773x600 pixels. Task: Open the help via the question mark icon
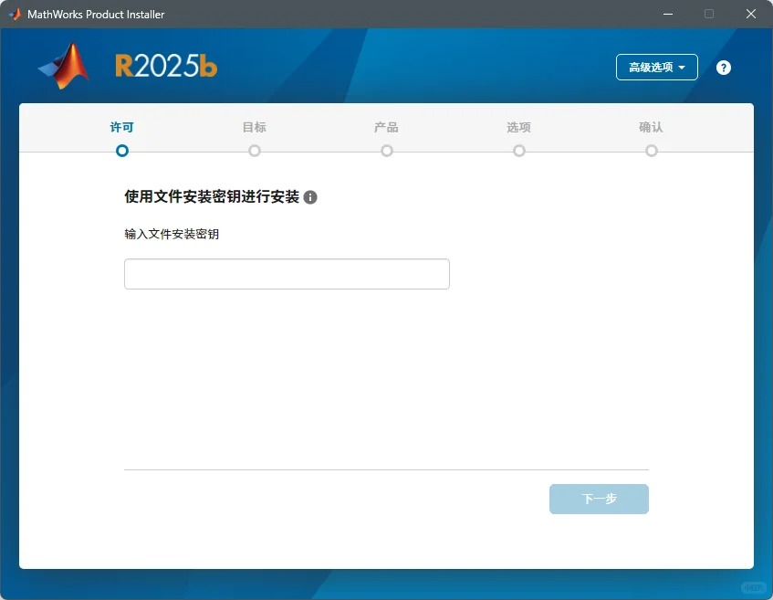point(723,67)
